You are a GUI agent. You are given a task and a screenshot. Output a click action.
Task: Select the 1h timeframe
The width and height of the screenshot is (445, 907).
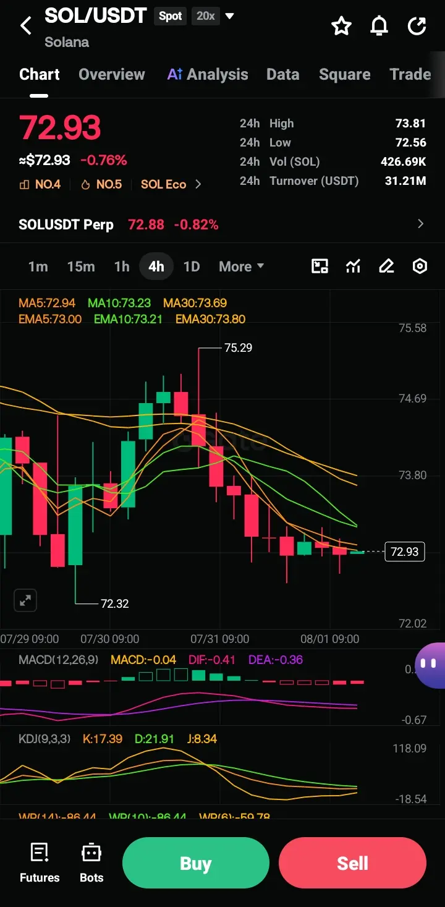pyautogui.click(x=122, y=266)
